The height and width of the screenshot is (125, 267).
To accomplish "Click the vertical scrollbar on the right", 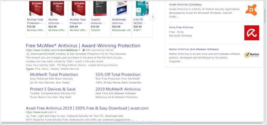I will 265,61.
